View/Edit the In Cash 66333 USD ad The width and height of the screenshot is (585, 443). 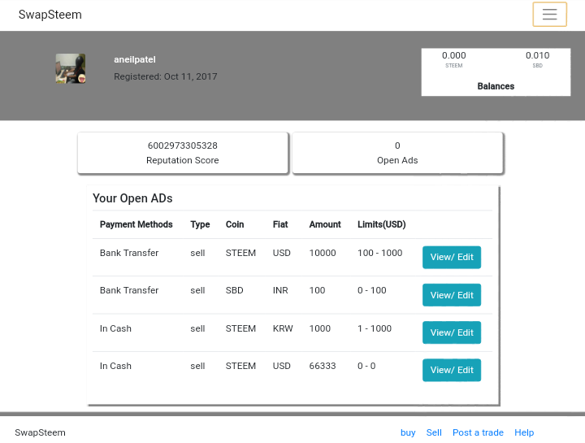click(x=451, y=370)
